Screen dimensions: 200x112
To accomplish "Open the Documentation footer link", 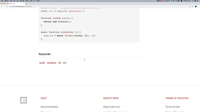I will (x=49, y=107).
